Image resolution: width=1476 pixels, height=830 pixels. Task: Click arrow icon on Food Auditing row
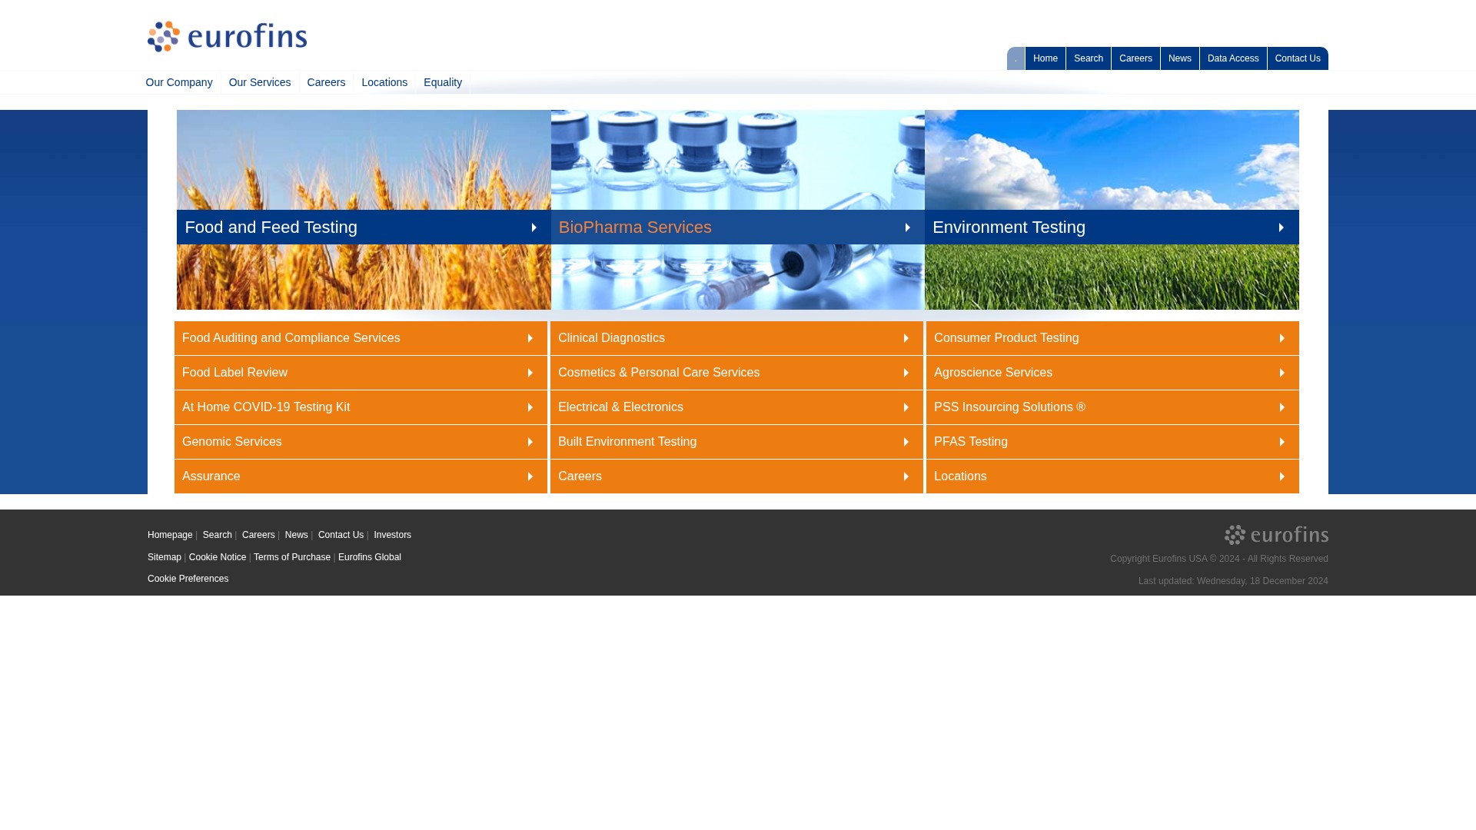[530, 338]
